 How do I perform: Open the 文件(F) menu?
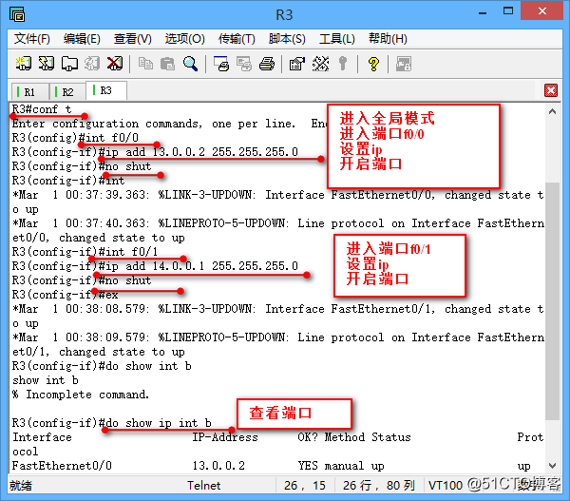pyautogui.click(x=32, y=39)
